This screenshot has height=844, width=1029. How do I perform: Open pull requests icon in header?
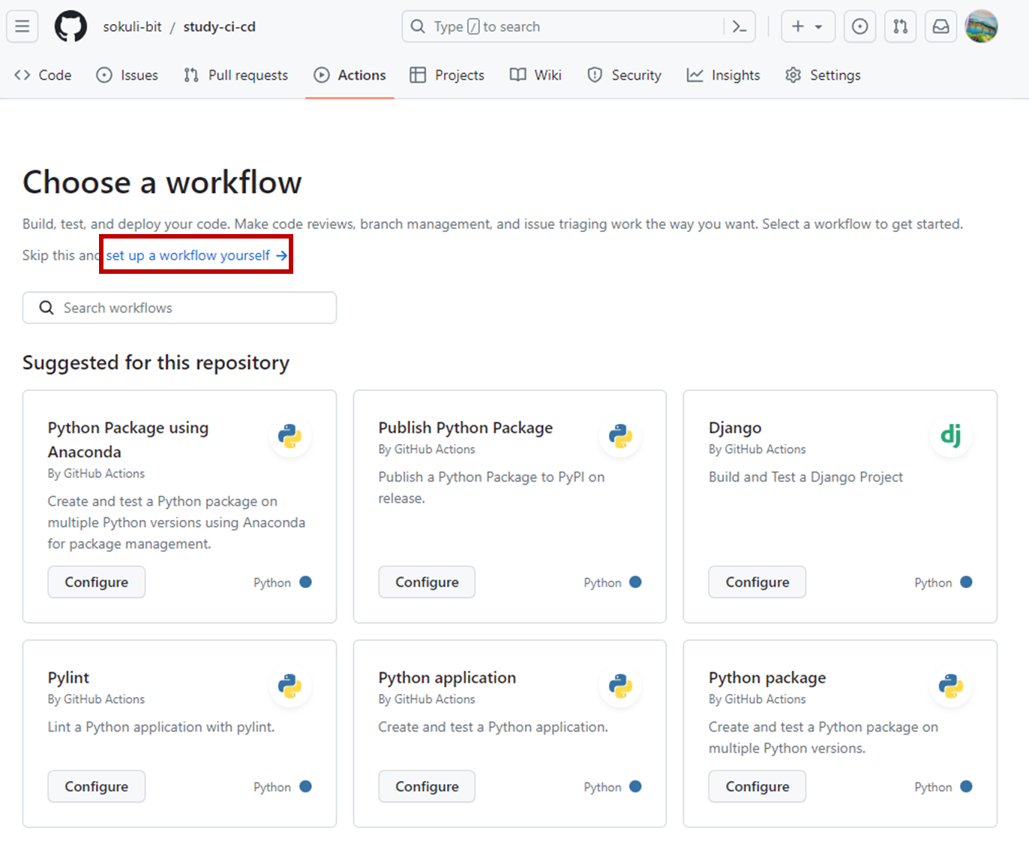click(x=901, y=26)
